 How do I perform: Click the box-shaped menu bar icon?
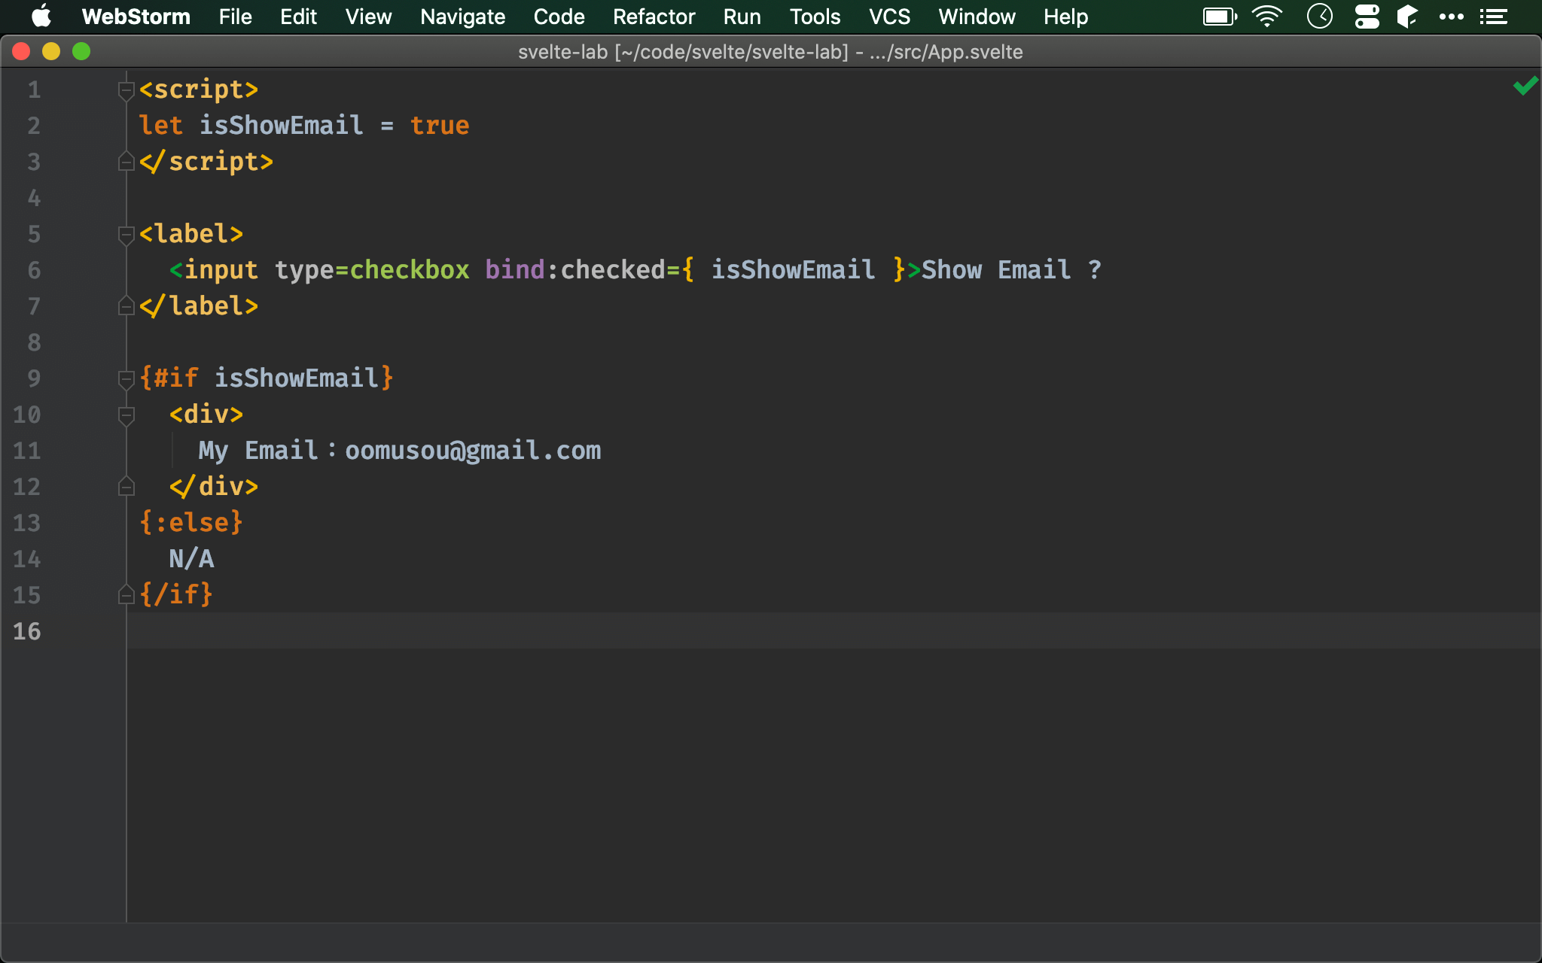coord(1407,17)
